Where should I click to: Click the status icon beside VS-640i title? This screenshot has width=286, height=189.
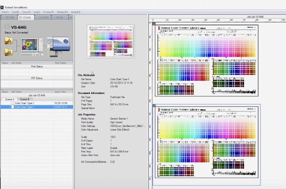click(x=7, y=27)
